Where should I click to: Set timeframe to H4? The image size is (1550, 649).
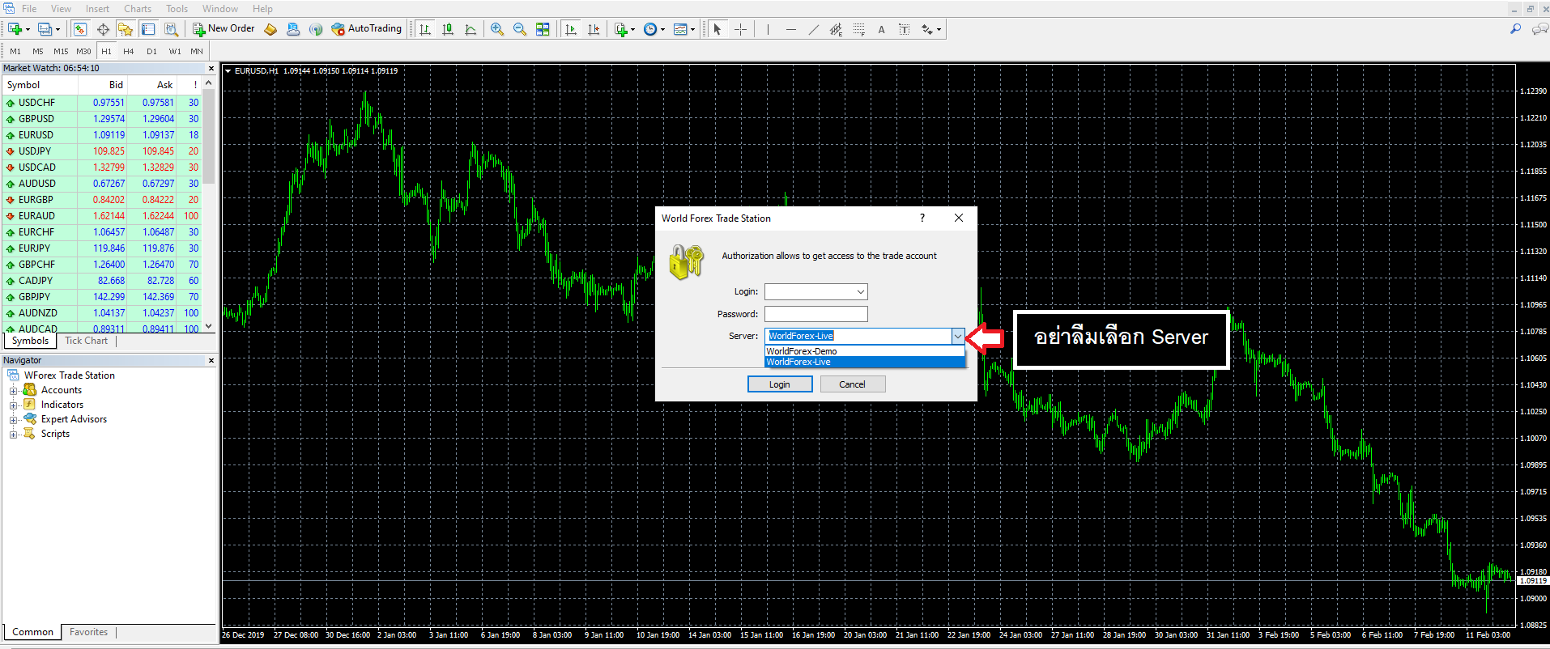click(x=129, y=51)
